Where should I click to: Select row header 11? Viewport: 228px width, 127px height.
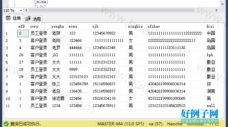[11, 106]
